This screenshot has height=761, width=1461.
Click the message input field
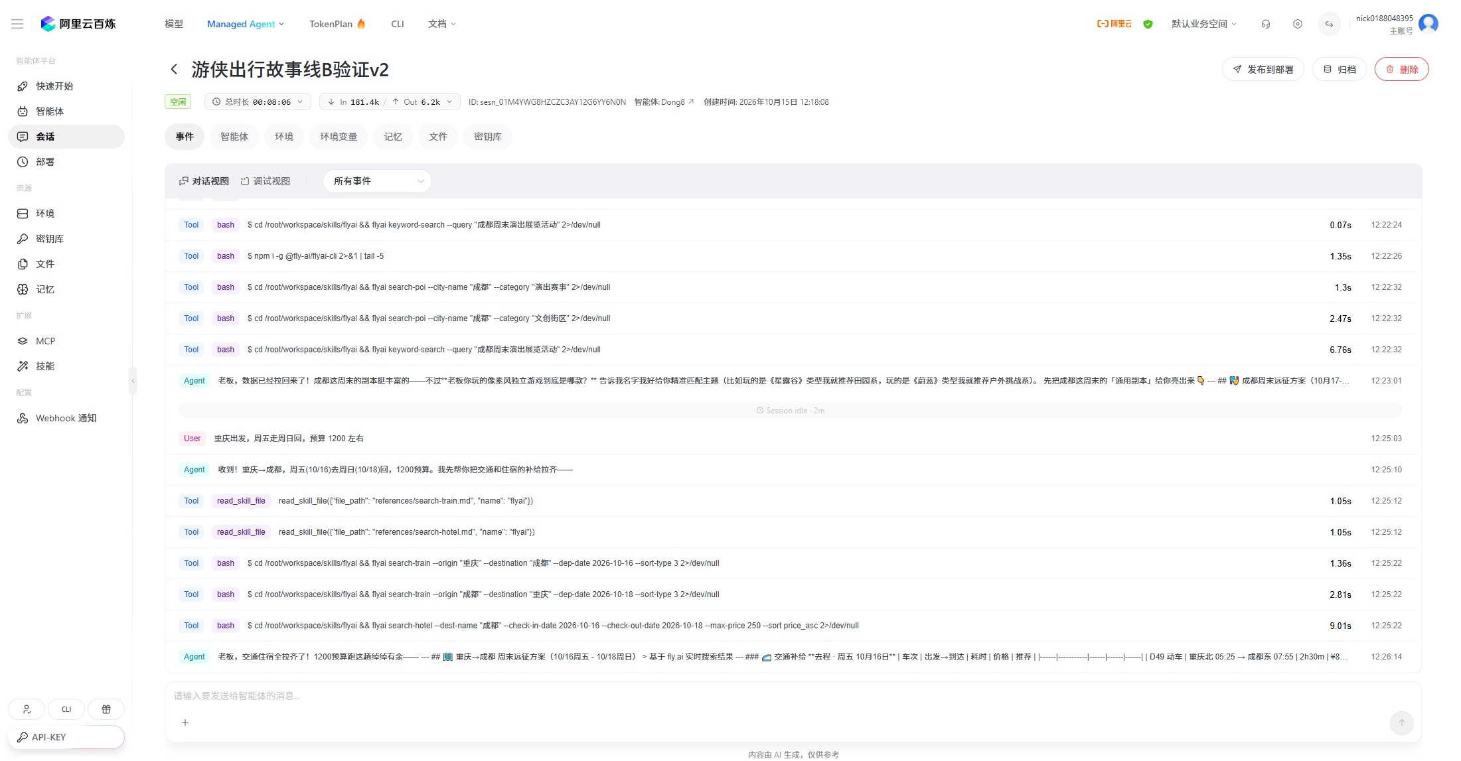coord(793,696)
